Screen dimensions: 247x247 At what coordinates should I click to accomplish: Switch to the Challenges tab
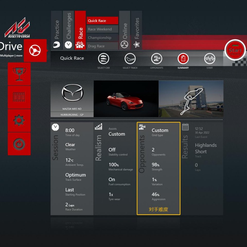coord(68,30)
